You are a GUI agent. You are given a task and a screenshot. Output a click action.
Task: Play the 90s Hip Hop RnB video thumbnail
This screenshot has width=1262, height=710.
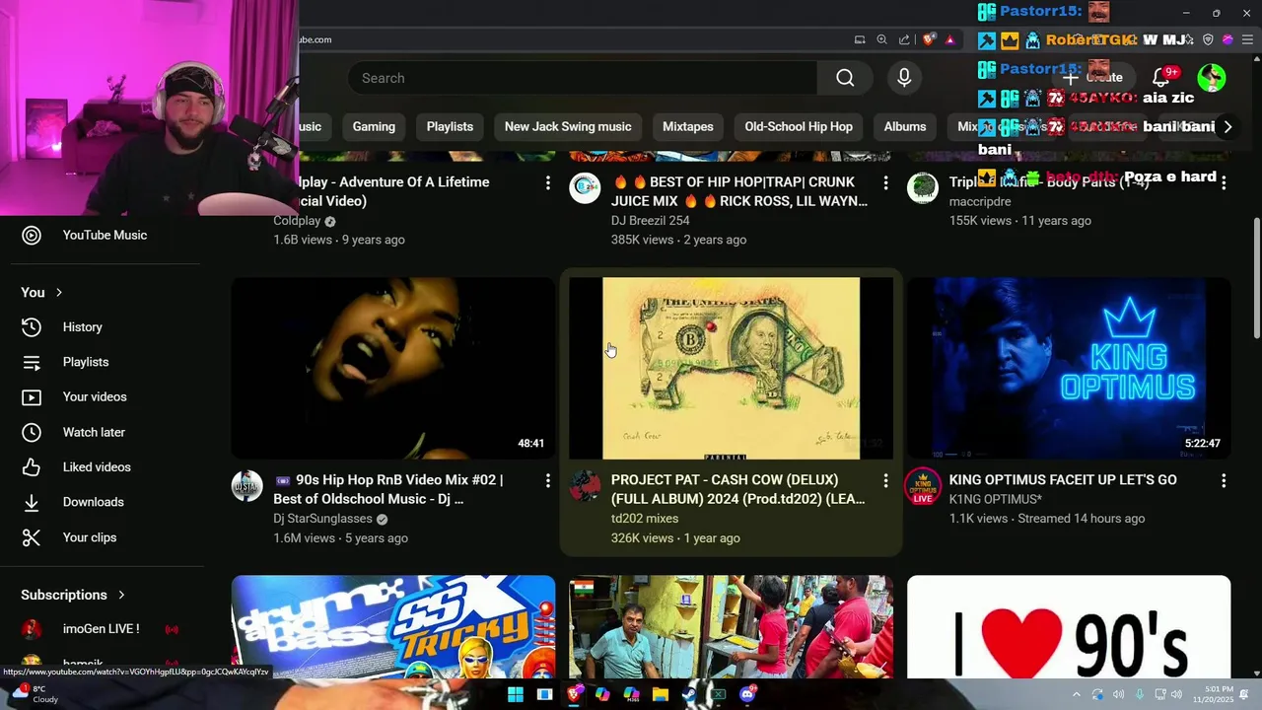pos(393,368)
